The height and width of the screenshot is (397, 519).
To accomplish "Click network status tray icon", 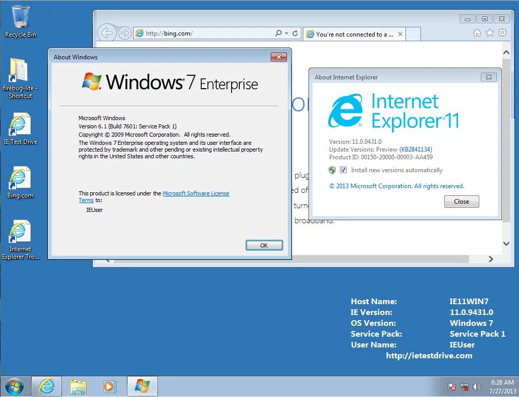I will click(464, 386).
